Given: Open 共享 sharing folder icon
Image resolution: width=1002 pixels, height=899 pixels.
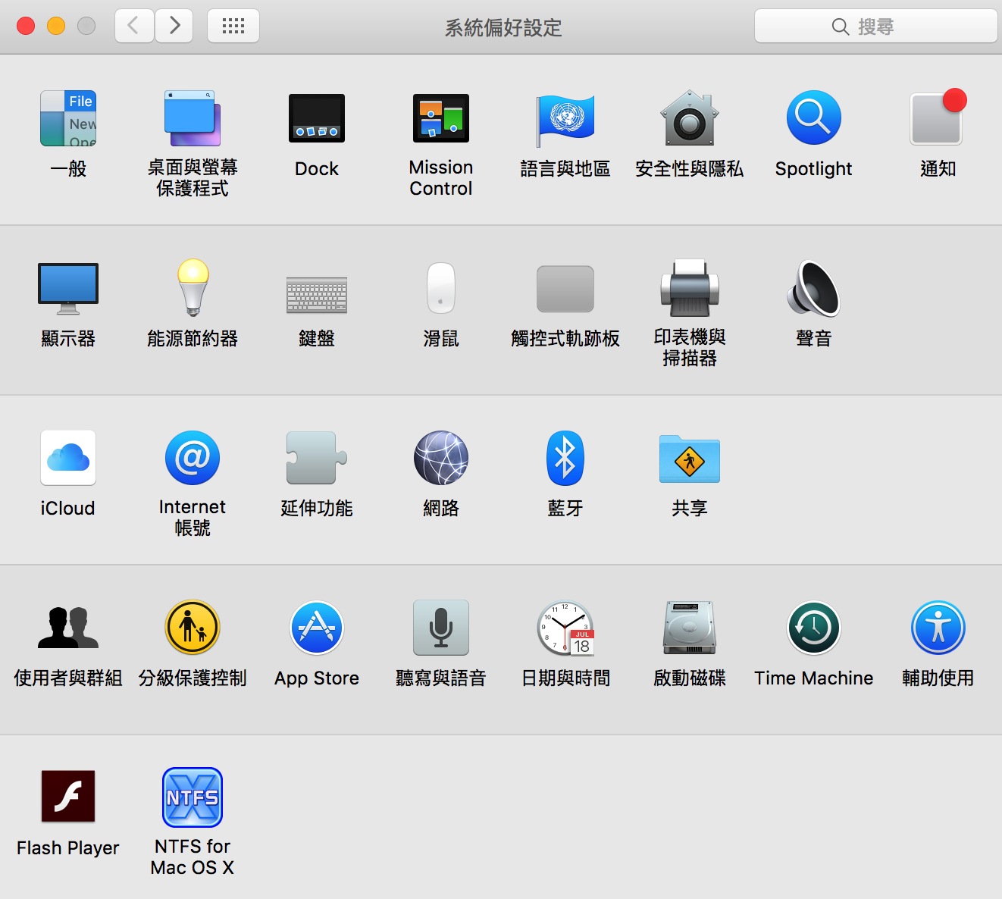Looking at the screenshot, I should 690,459.
